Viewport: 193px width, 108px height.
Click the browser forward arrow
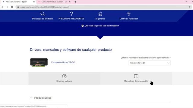pyautogui.click(x=7, y=7)
